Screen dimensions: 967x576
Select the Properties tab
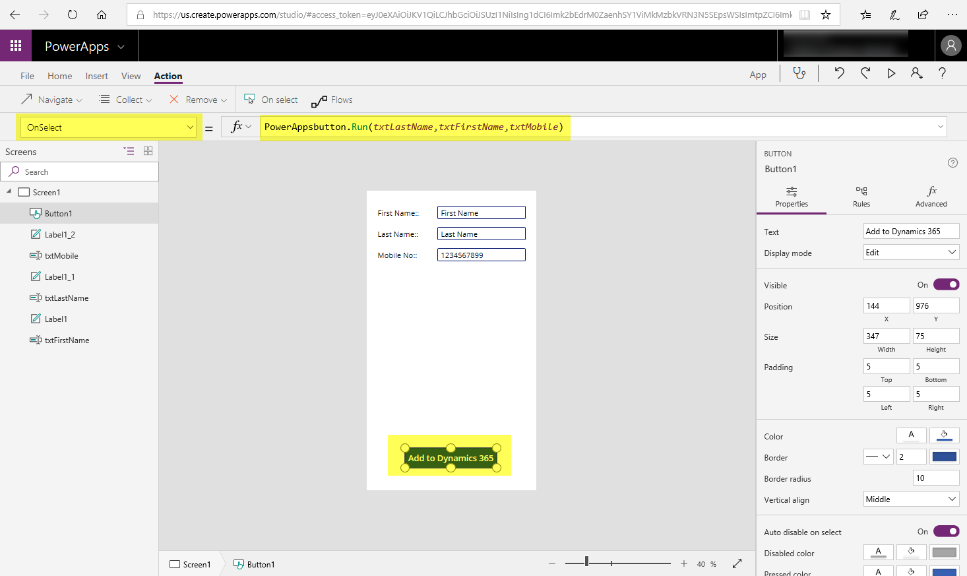[792, 197]
